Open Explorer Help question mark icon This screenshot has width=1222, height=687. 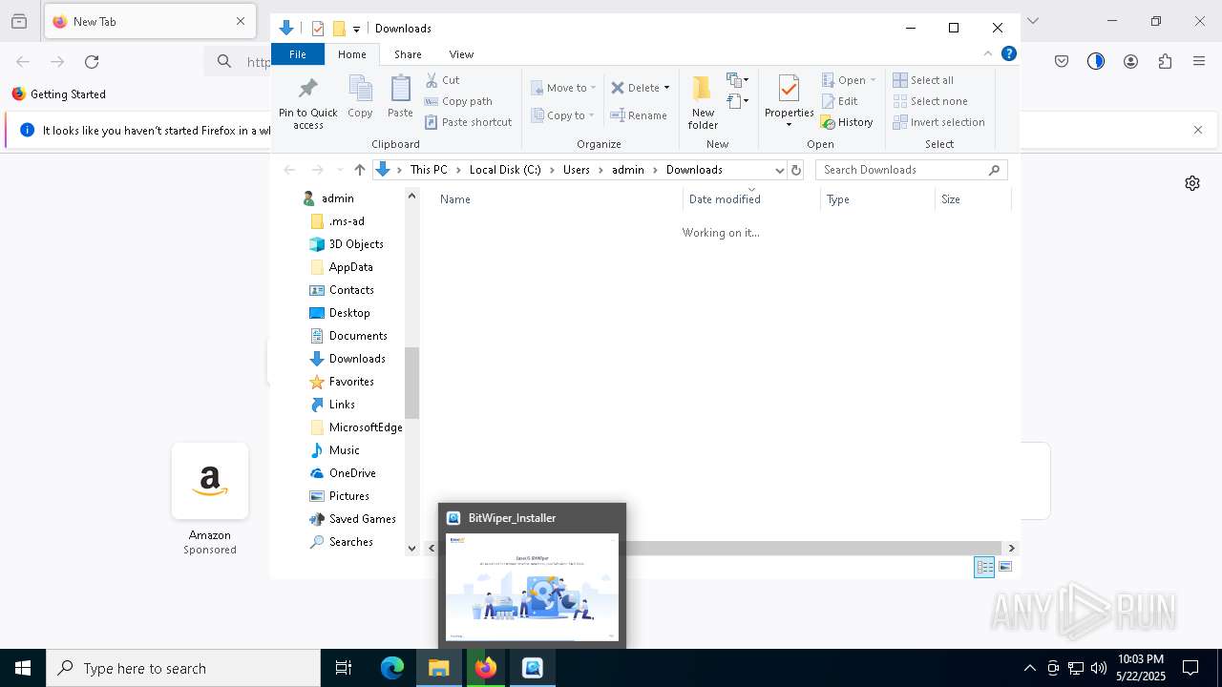pyautogui.click(x=1008, y=54)
